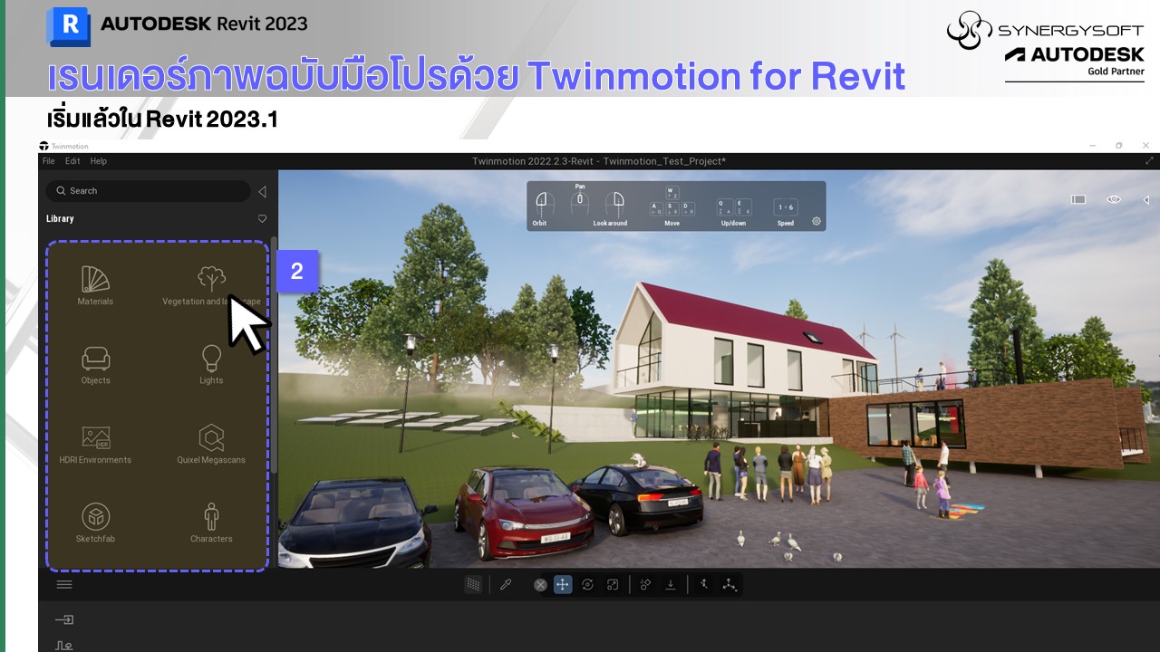Expand the right-side panel arrow

(1146, 199)
